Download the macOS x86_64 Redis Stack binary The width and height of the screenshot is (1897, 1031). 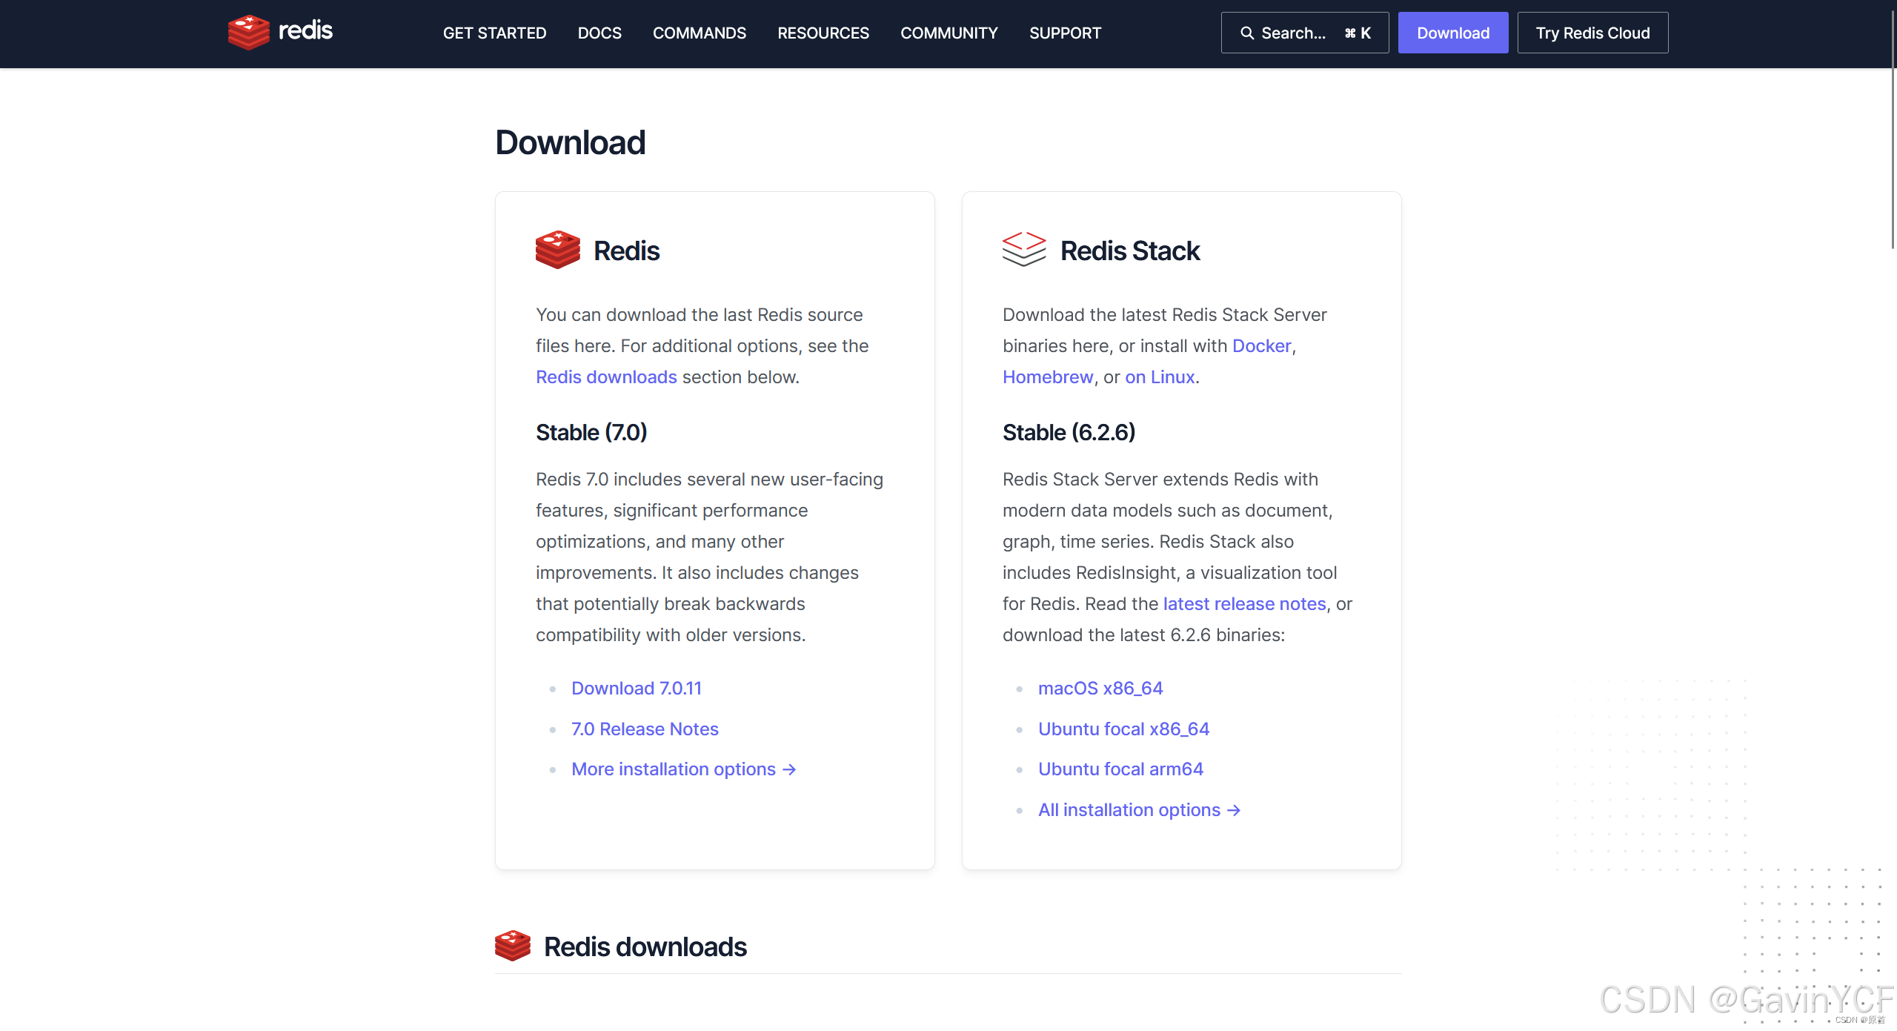[1100, 688]
